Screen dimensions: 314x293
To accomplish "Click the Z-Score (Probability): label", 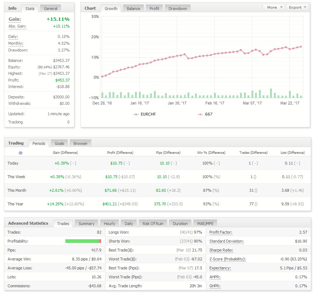I will click(228, 259).
